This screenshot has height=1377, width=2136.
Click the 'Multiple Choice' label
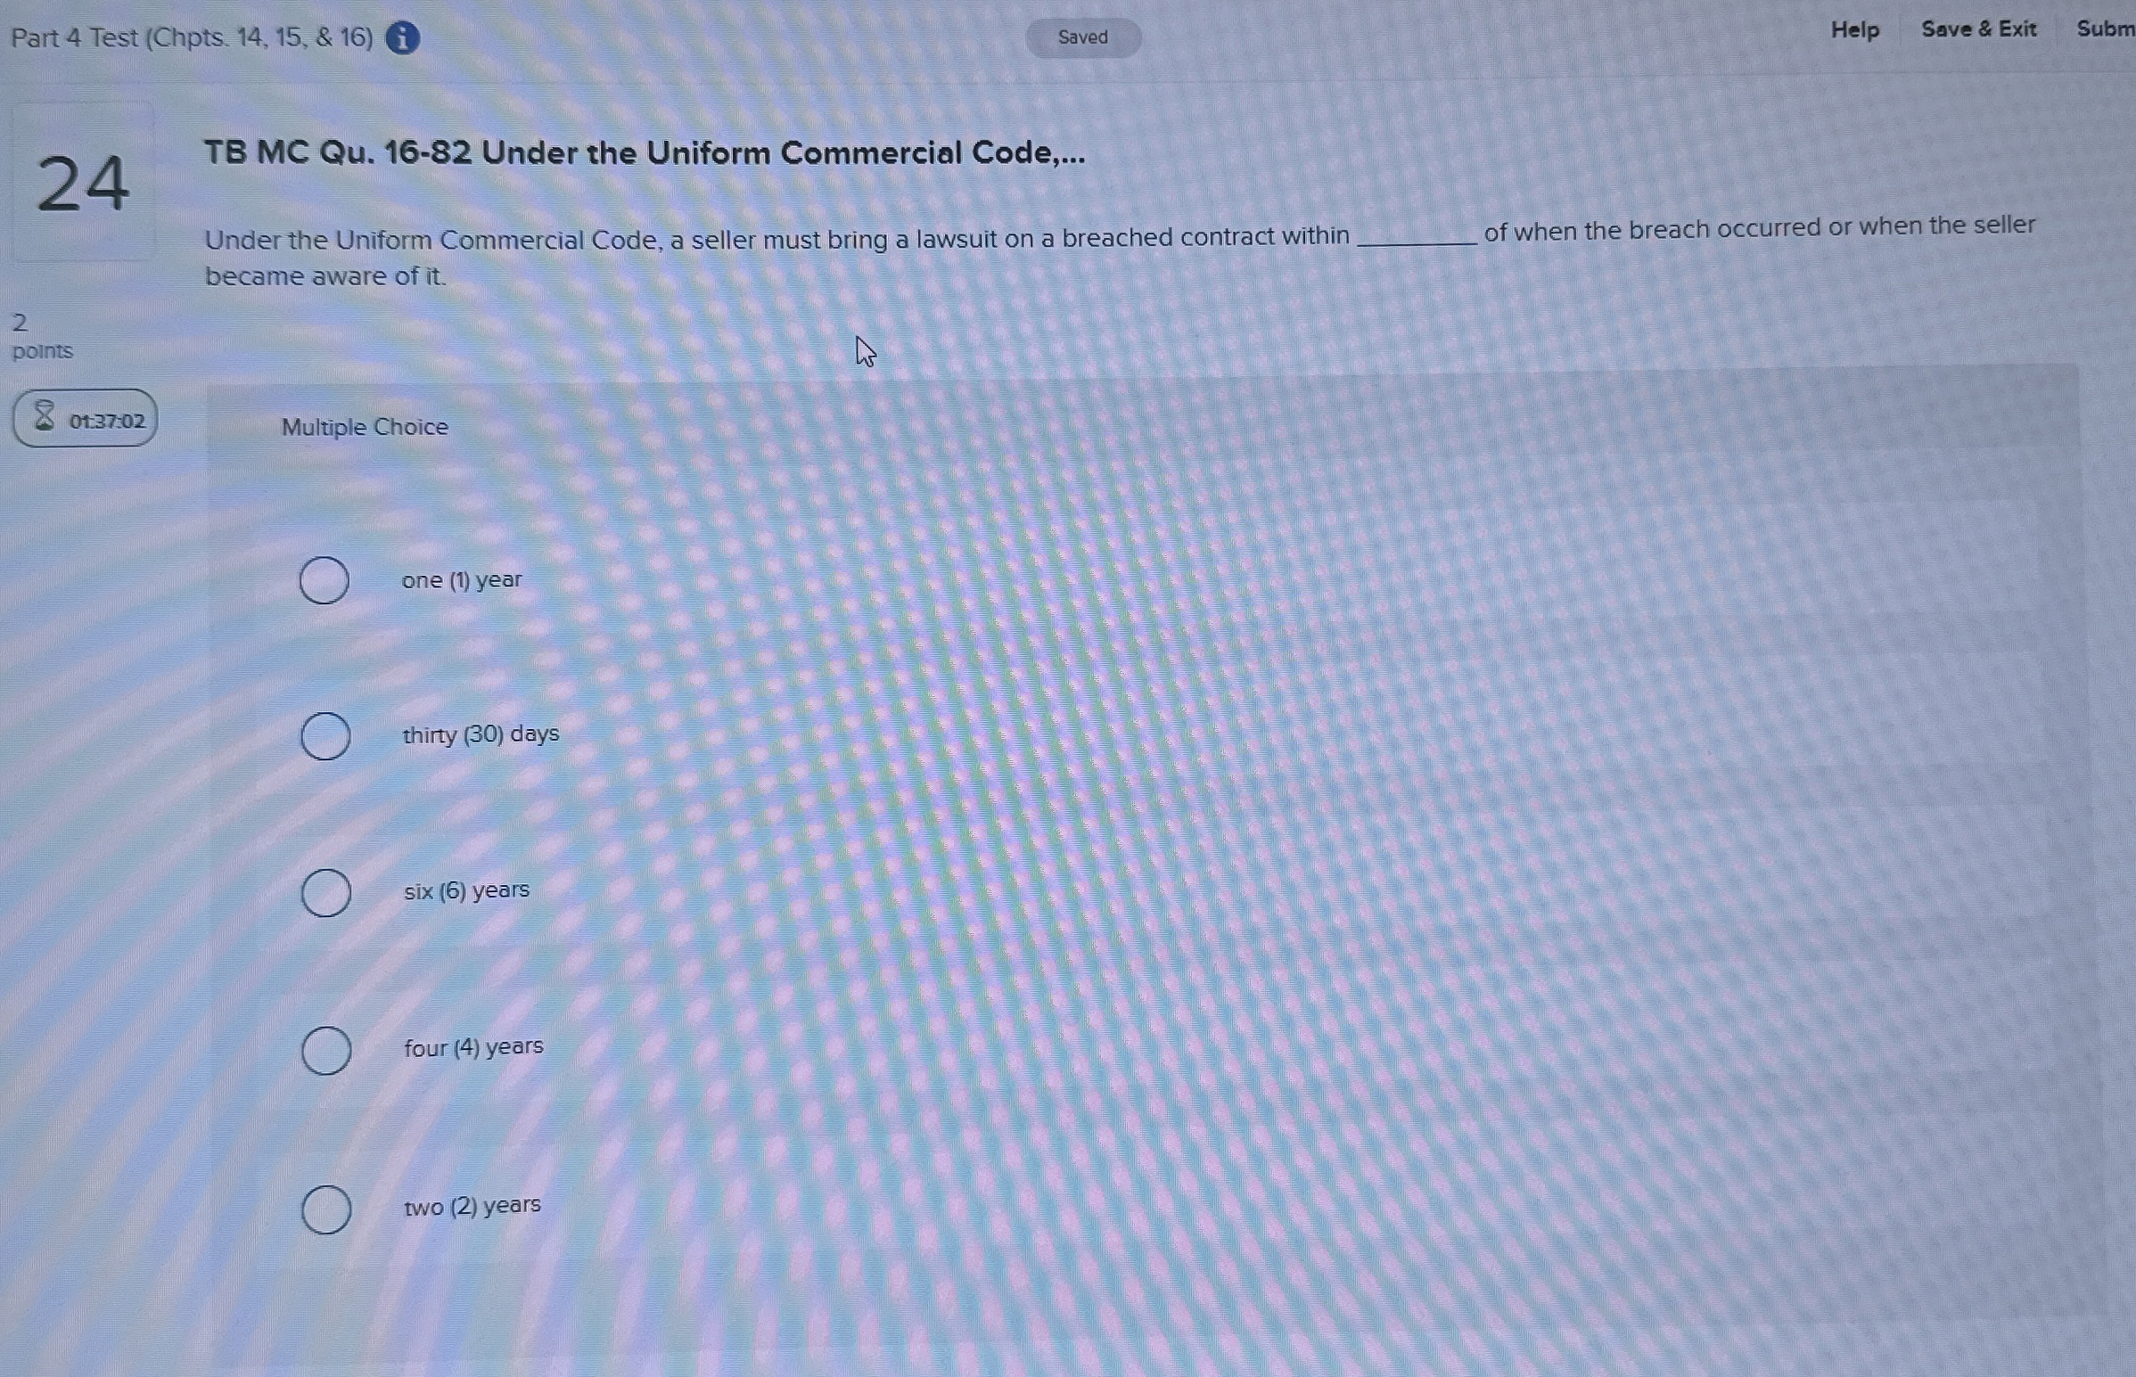(x=365, y=428)
